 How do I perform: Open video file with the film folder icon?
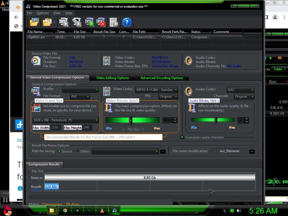pyautogui.click(x=34, y=22)
